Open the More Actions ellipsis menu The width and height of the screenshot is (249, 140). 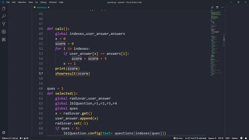(x=222, y=7)
